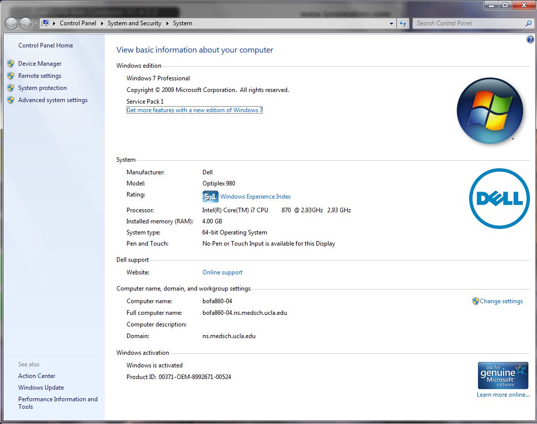This screenshot has width=537, height=424.
Task: Click the Dell logo
Action: (x=500, y=198)
